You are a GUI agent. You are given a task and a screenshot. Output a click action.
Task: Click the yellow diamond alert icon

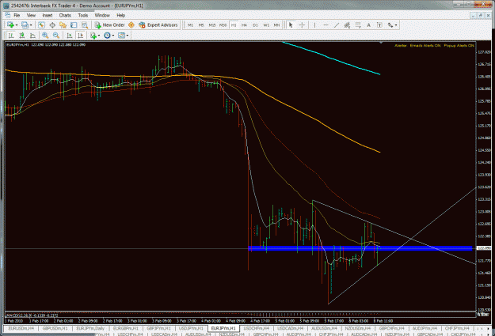coord(131,25)
